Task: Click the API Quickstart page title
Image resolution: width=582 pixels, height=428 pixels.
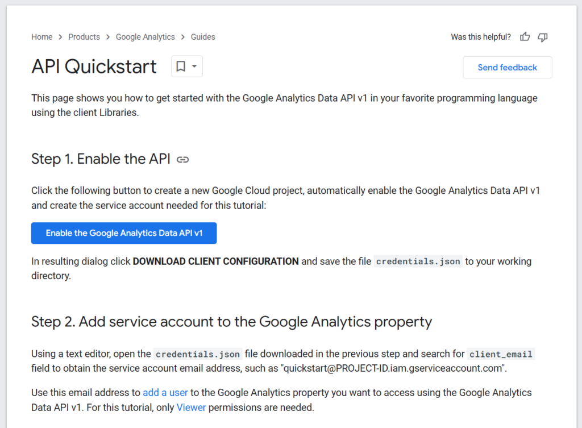Action: click(x=94, y=67)
